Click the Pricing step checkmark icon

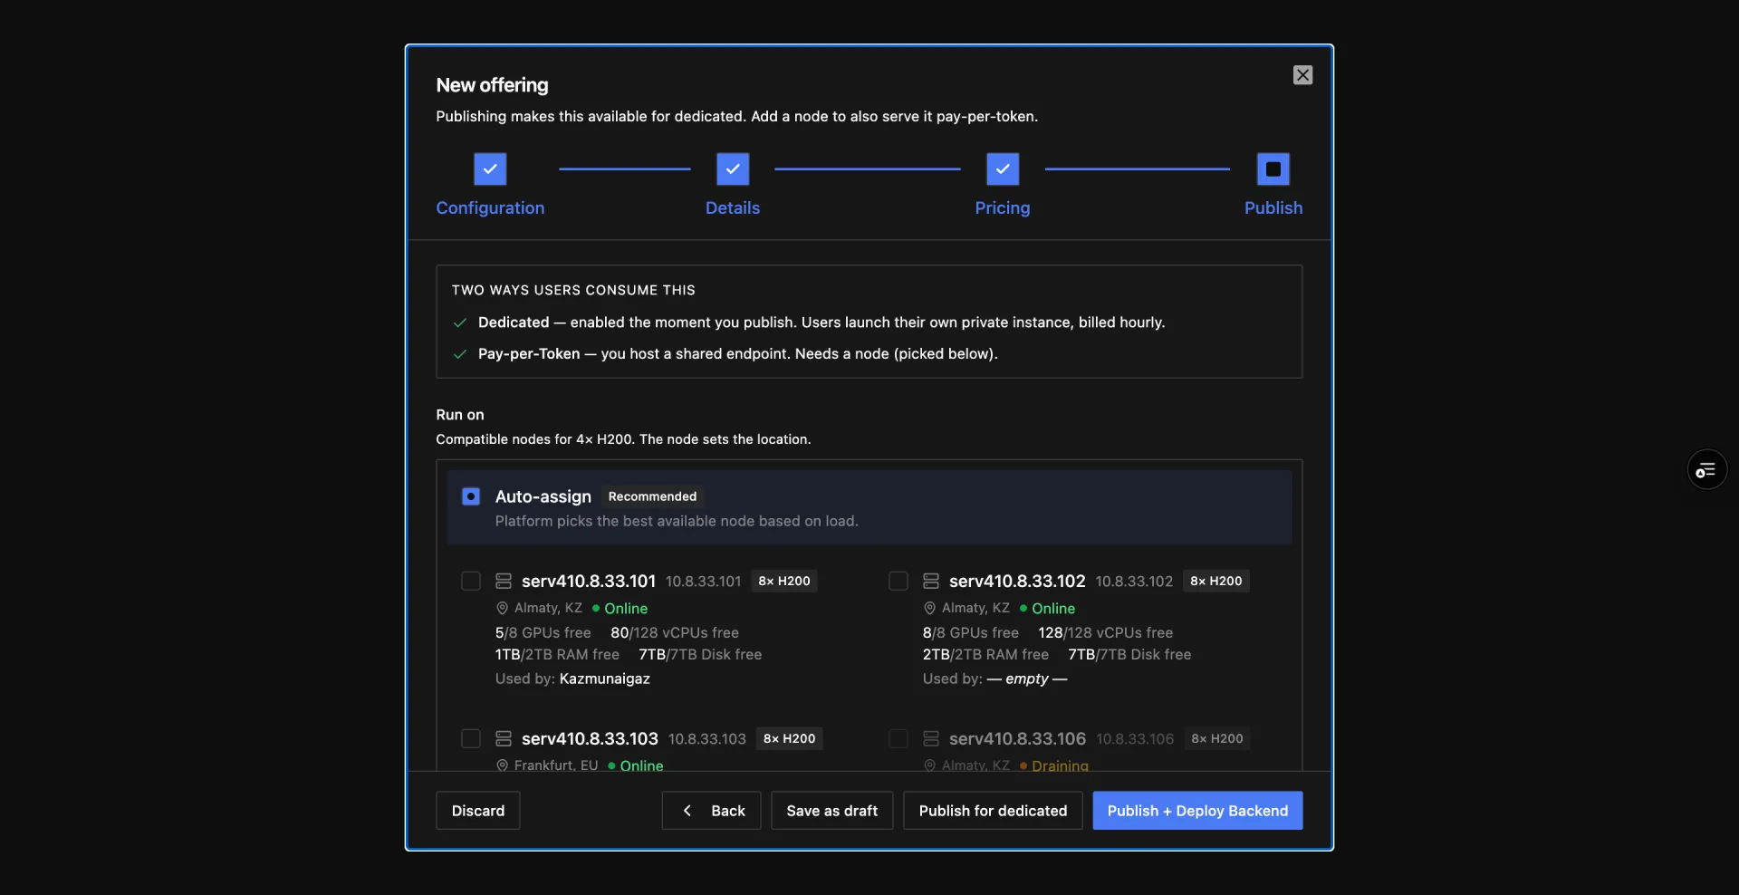tap(1003, 169)
